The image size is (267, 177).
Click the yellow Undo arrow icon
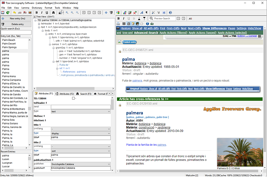[15, 12]
